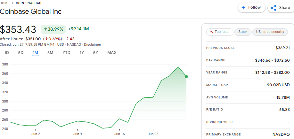Click the YEAR RANGE label
Image resolution: width=294 pixels, height=139 pixels.
point(217,73)
